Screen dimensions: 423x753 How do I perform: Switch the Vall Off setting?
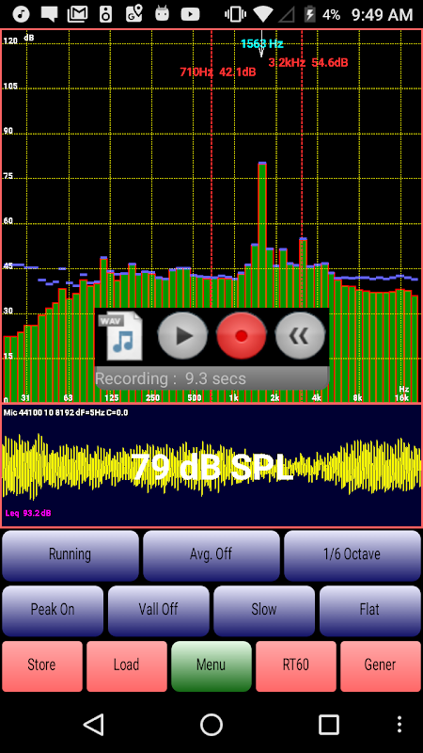click(x=158, y=610)
